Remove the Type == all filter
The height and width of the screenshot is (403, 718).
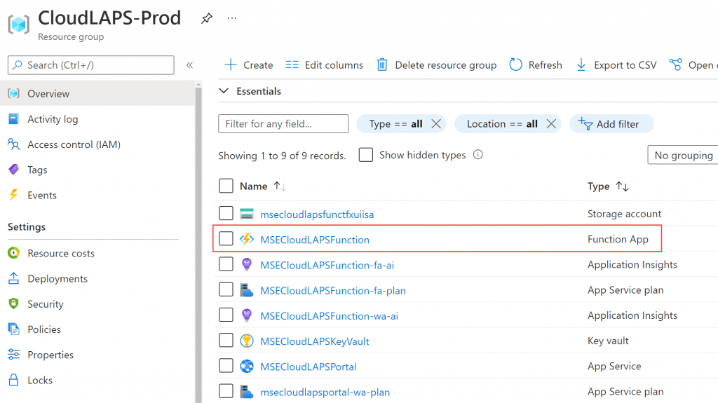436,123
